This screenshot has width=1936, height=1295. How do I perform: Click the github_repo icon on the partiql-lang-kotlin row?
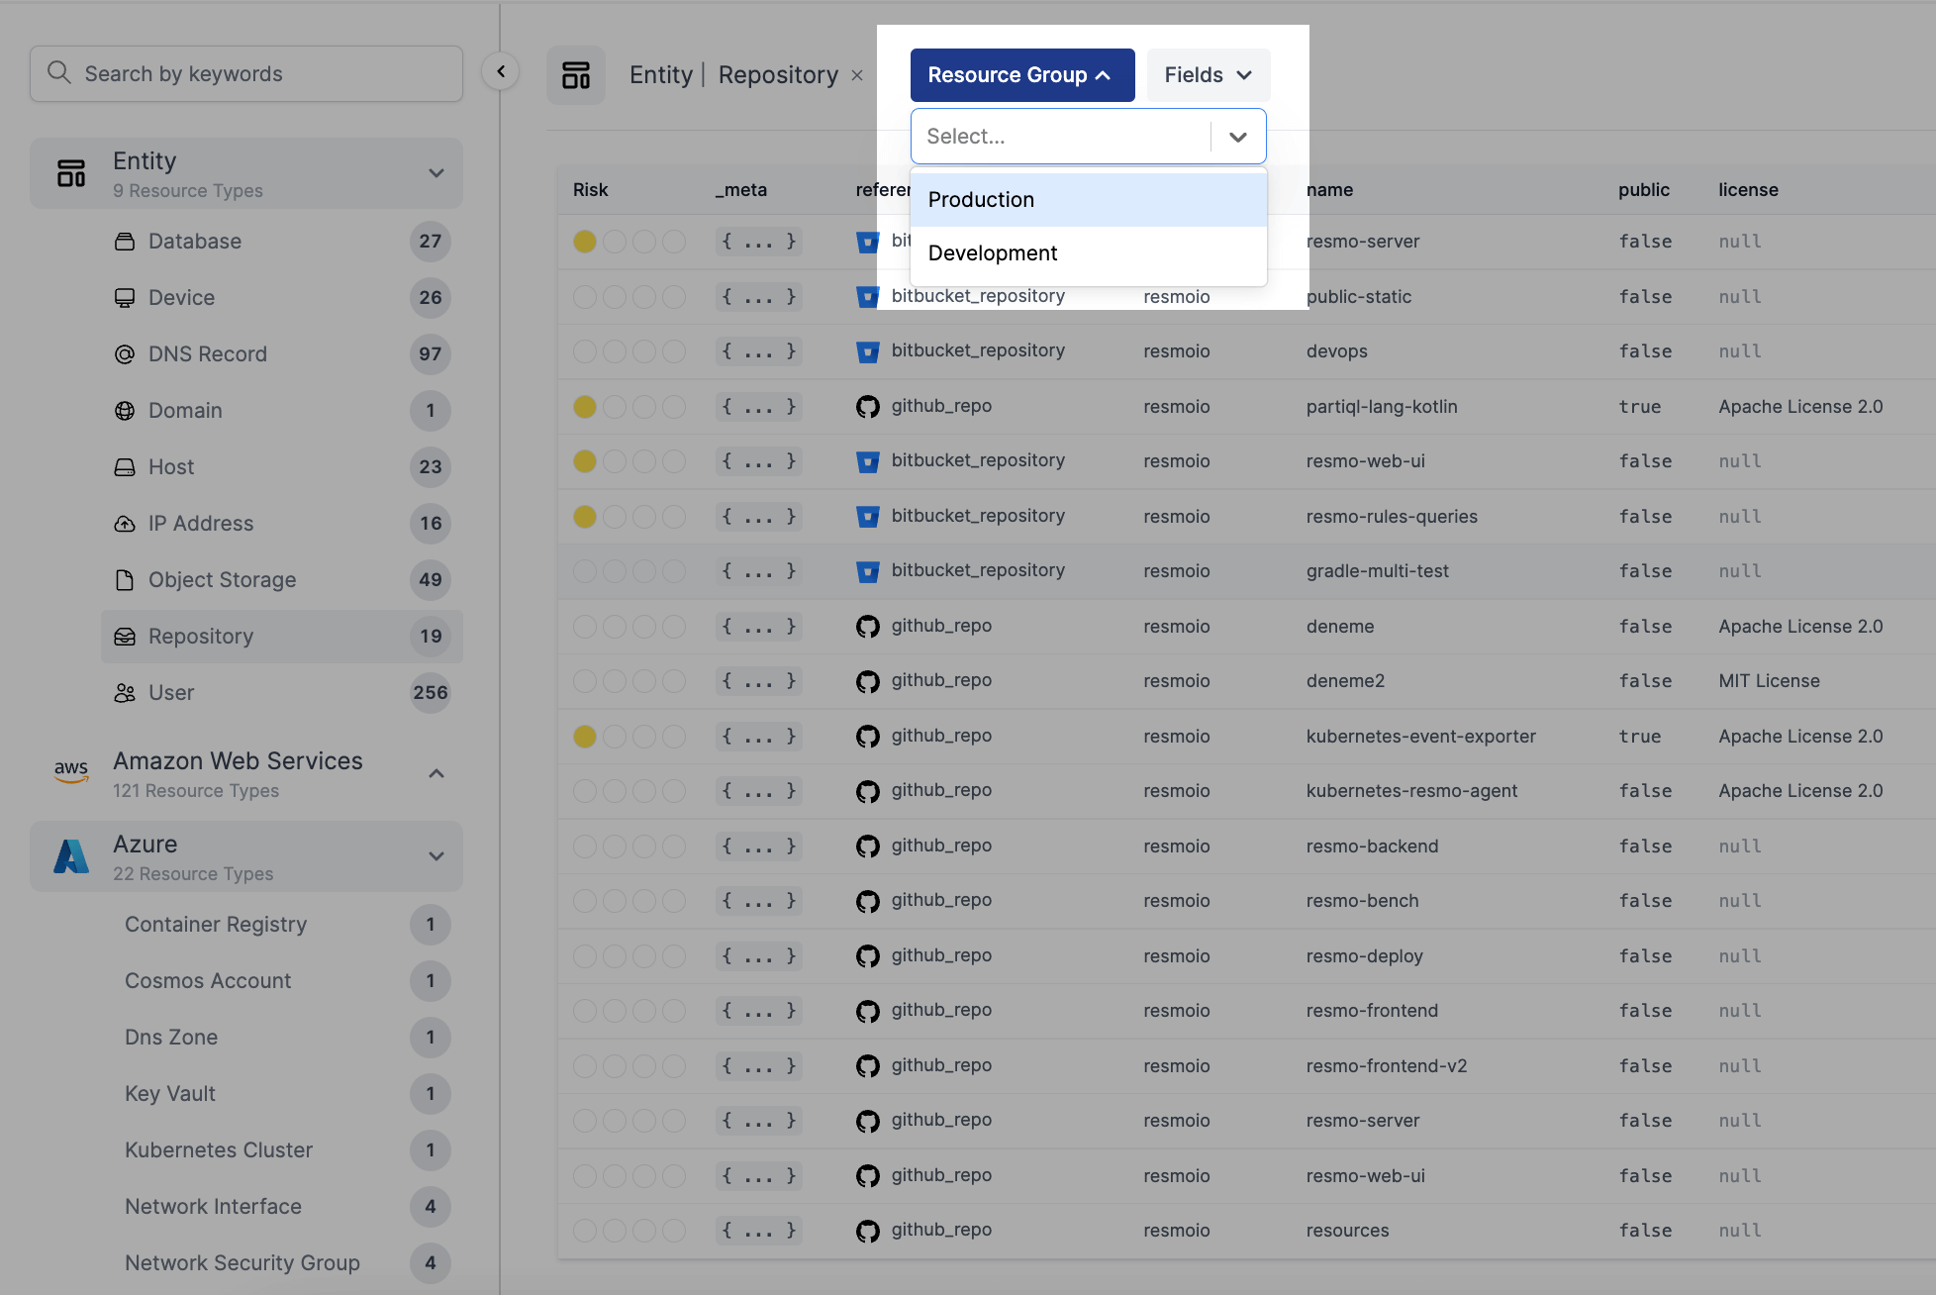[868, 406]
